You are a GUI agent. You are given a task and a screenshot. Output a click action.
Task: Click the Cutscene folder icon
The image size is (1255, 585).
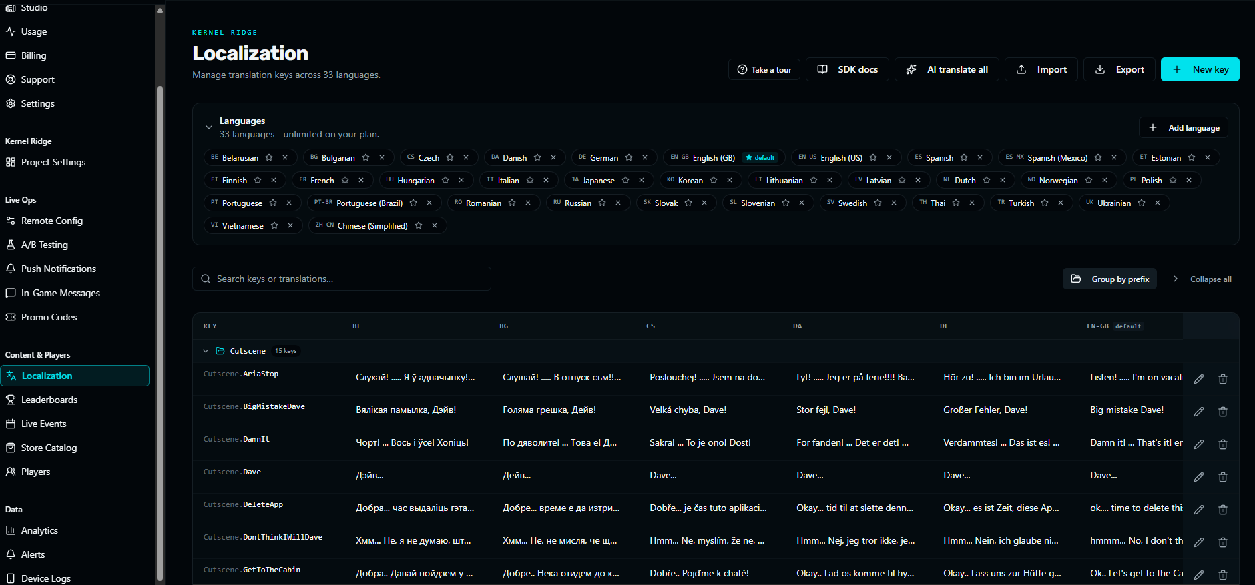click(x=220, y=351)
